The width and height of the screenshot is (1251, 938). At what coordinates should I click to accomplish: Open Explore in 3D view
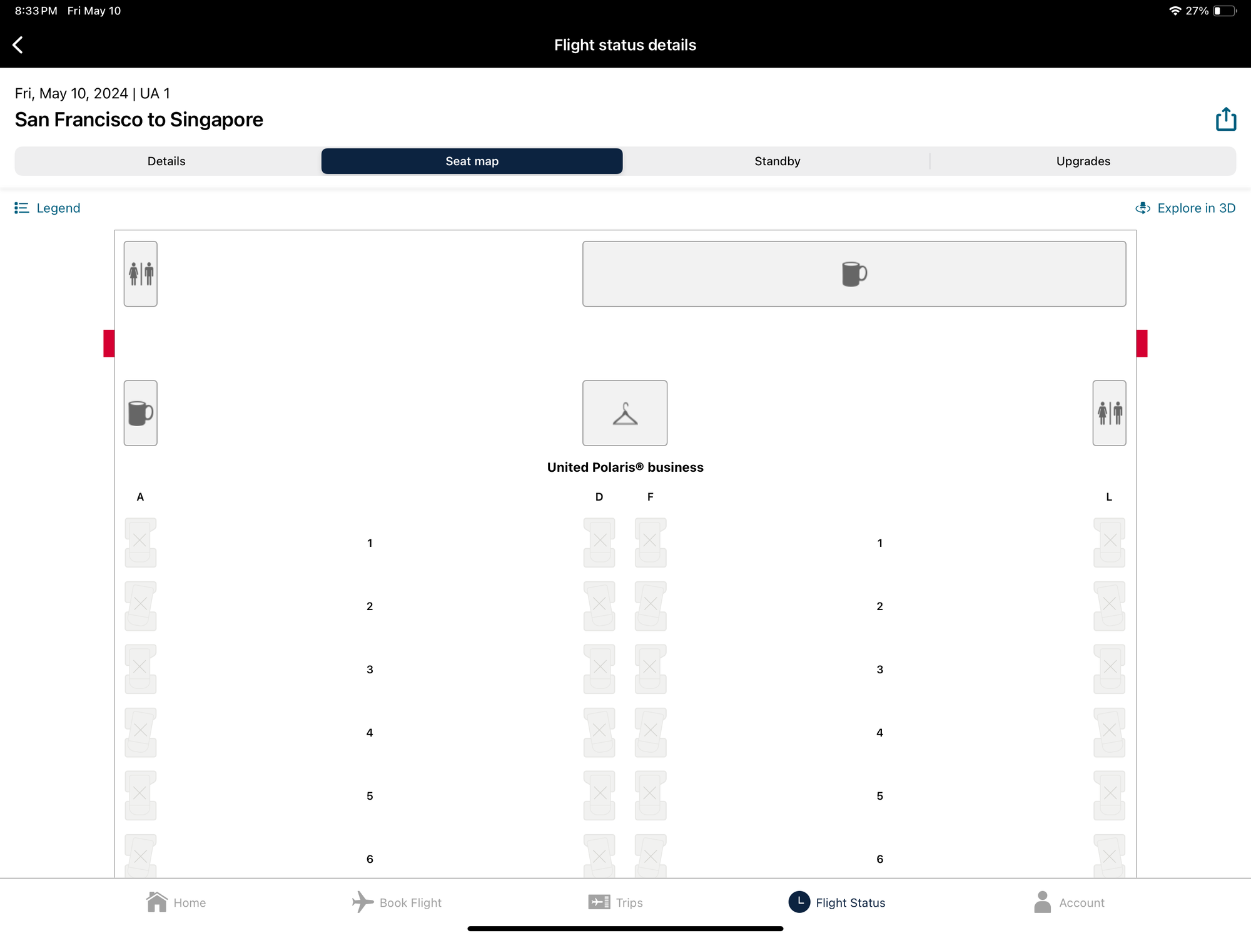(1185, 208)
